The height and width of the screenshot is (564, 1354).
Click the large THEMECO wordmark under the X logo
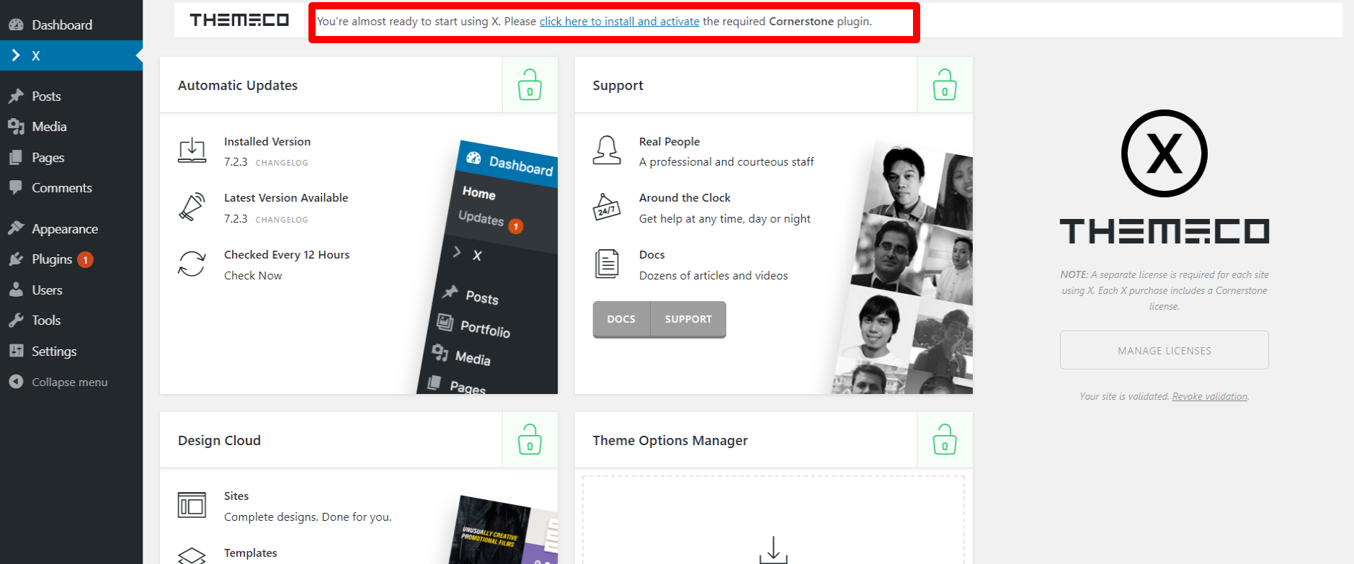coord(1164,231)
